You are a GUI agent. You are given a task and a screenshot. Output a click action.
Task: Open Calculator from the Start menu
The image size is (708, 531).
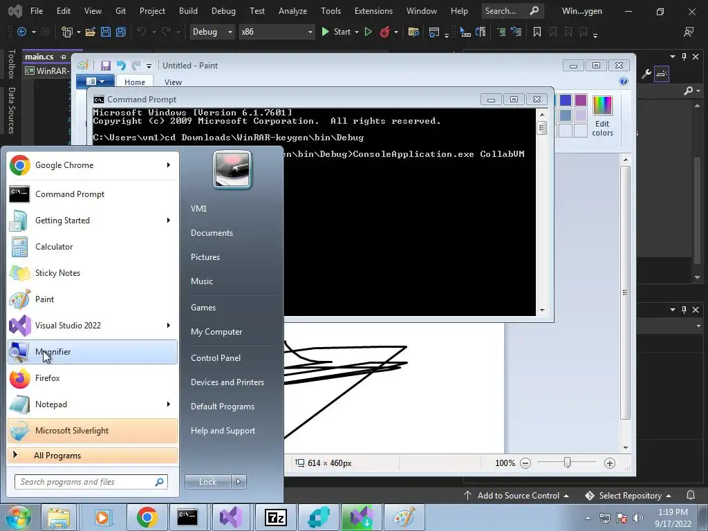pyautogui.click(x=93, y=247)
